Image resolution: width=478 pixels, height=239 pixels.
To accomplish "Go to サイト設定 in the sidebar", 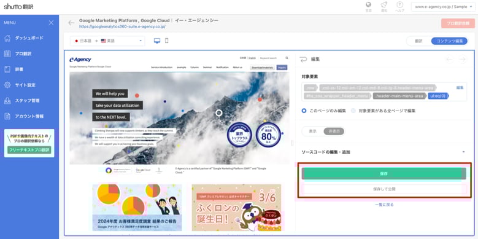I will 25,85.
